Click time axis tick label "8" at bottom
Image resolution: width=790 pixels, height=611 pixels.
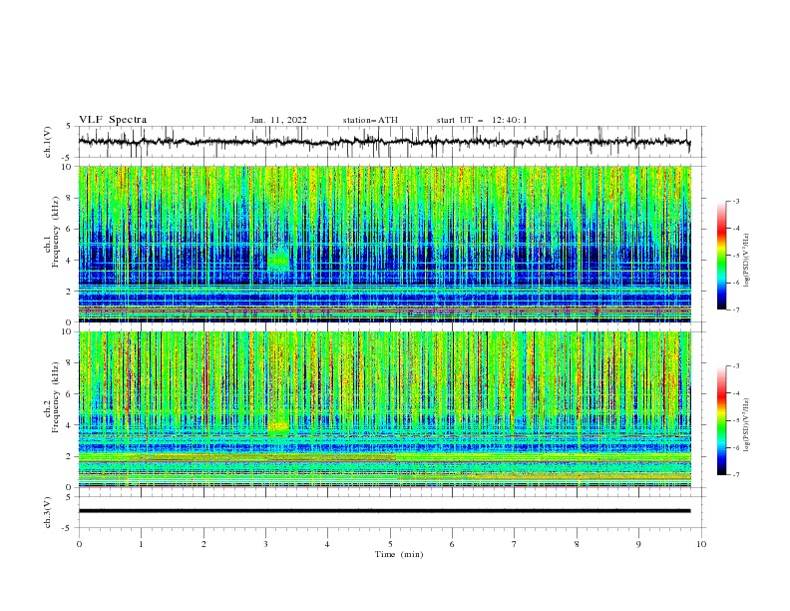pyautogui.click(x=577, y=544)
